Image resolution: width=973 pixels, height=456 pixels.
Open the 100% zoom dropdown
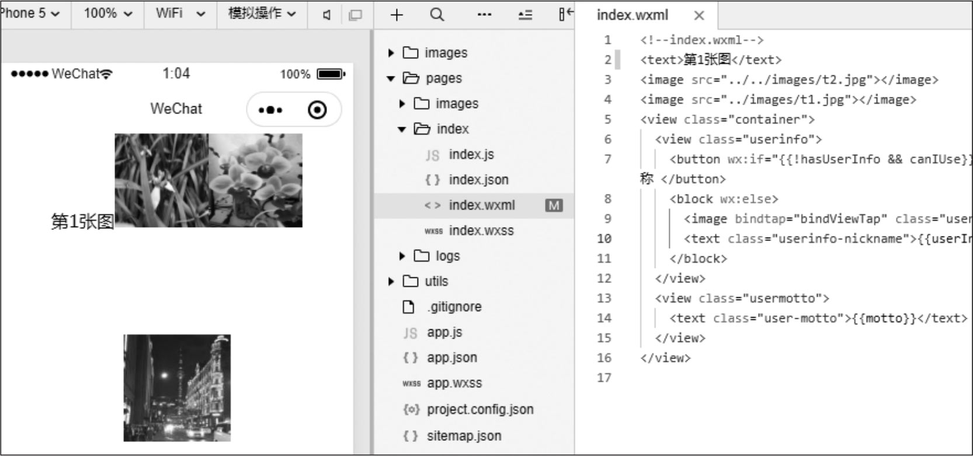tap(108, 13)
